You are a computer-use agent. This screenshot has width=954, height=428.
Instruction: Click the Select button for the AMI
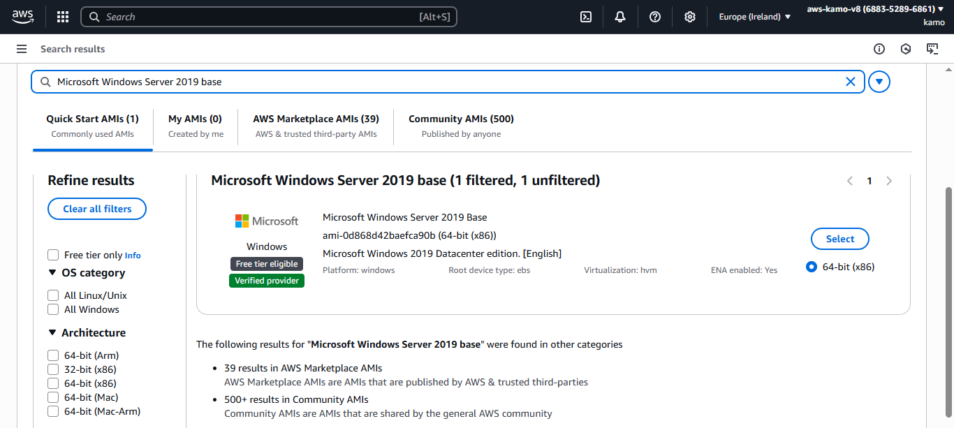coord(839,238)
